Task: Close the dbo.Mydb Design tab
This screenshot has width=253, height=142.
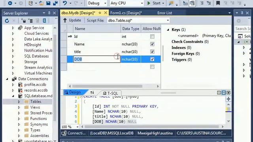Action: click(x=106, y=13)
